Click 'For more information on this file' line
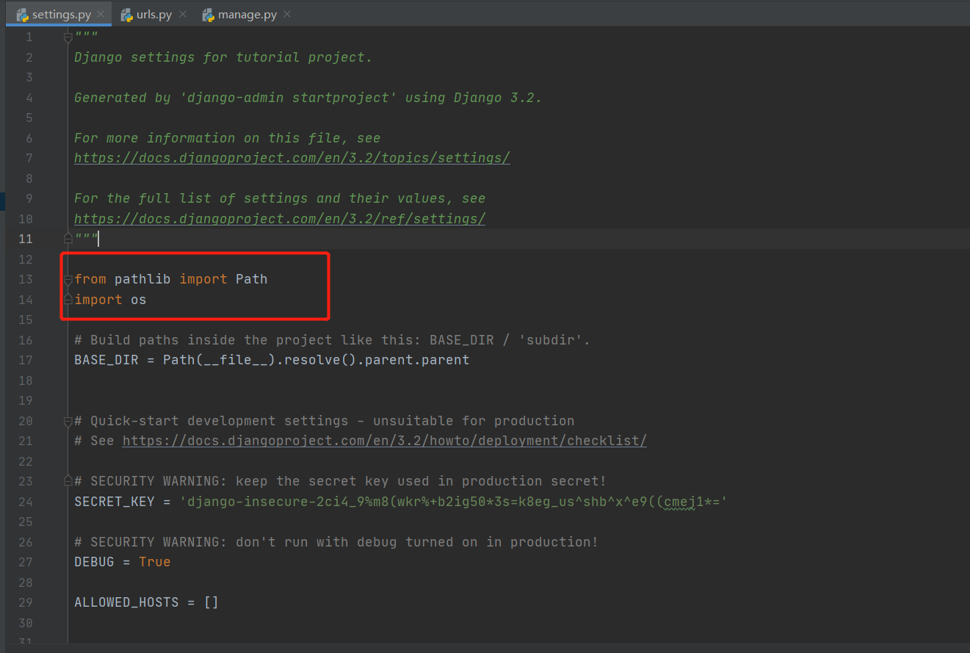This screenshot has width=970, height=653. pos(228,138)
